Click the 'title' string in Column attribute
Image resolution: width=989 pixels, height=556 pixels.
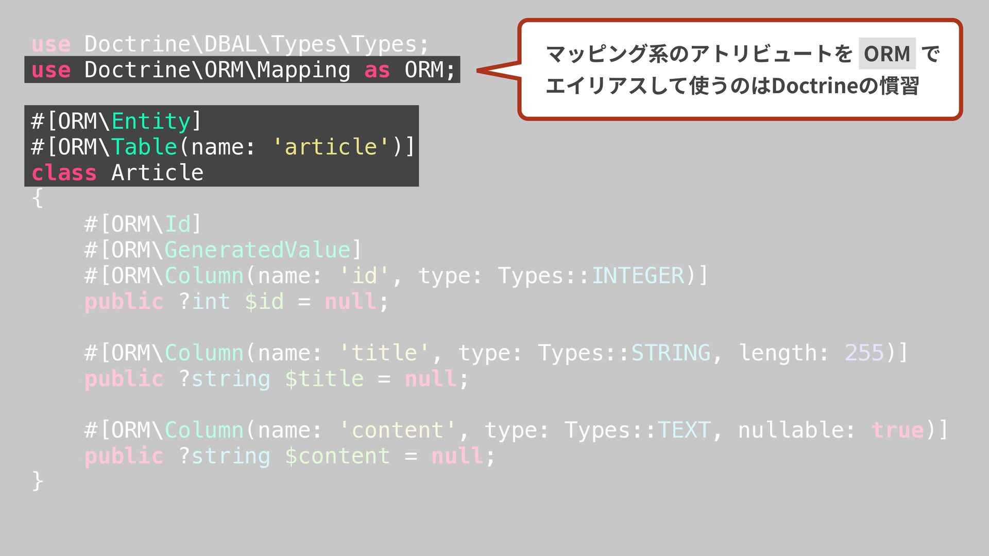tap(384, 353)
